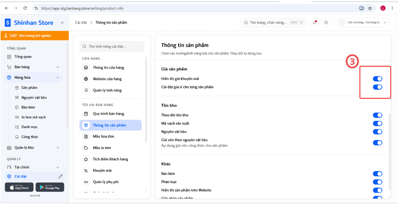Click the Tìm tính năng cài đặt search field
Image resolution: width=398 pixels, height=204 pixels.
click(112, 47)
